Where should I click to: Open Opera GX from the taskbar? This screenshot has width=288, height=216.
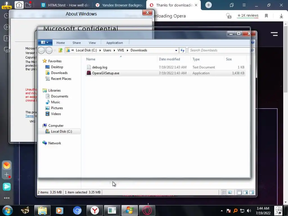tap(147, 210)
